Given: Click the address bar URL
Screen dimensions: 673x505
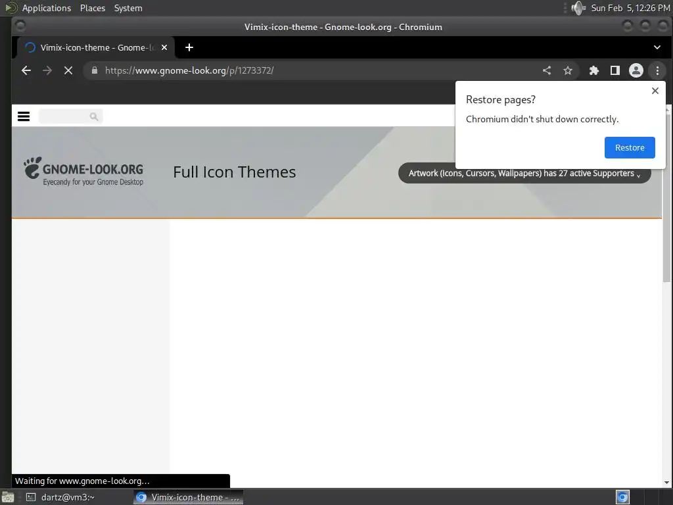Looking at the screenshot, I should click(189, 70).
